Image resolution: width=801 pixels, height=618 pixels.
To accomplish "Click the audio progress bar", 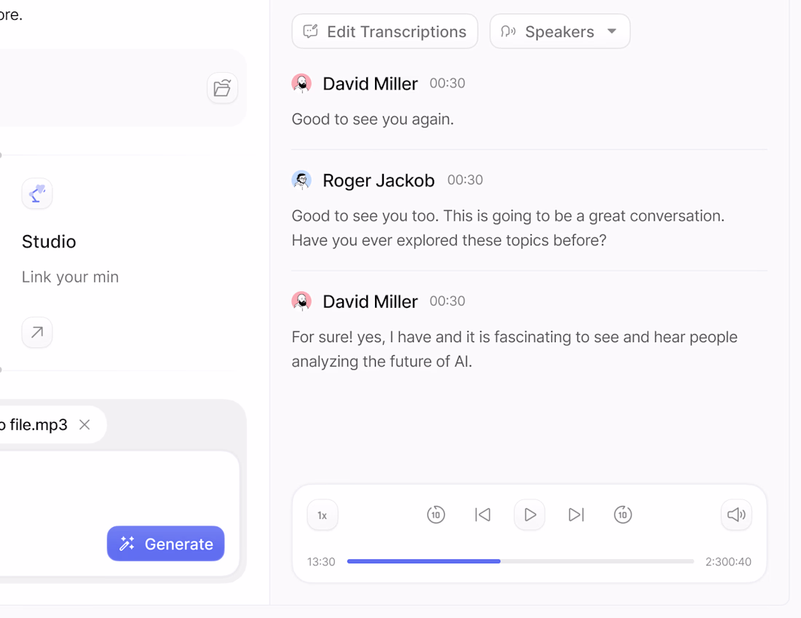I will point(520,561).
